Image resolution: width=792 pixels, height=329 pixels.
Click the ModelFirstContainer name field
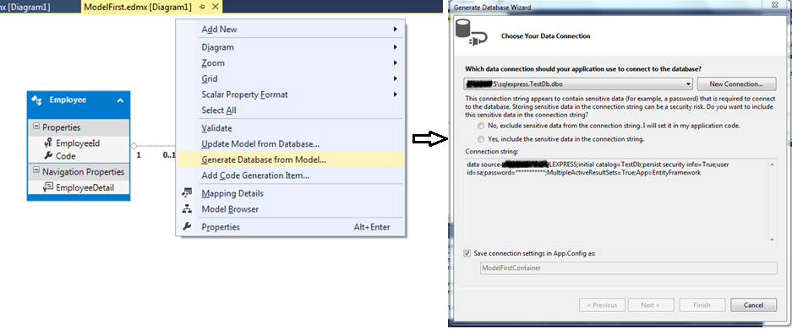pos(628,268)
